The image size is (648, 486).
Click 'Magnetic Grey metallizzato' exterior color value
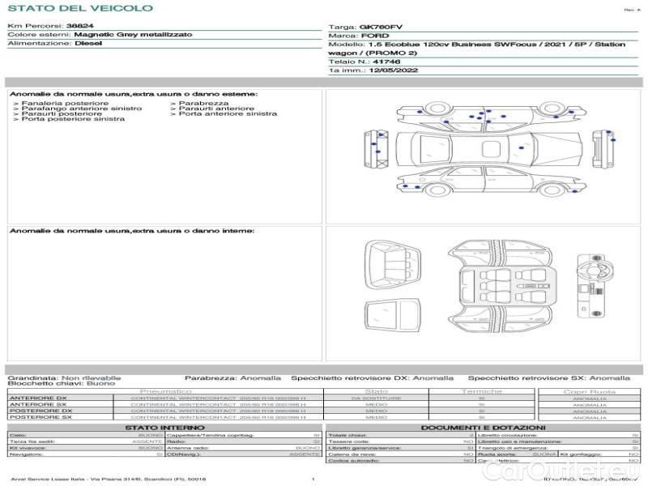[x=133, y=34]
